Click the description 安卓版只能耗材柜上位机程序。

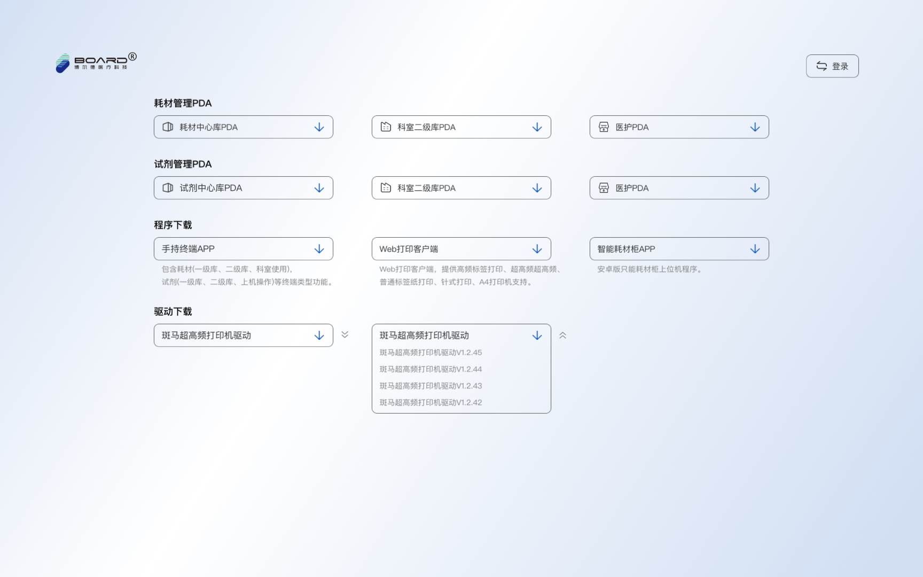tap(651, 269)
